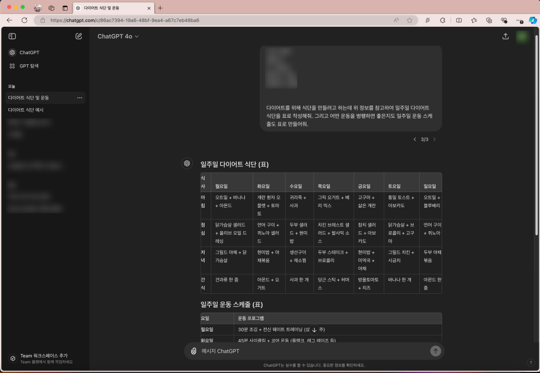Close the 다이어트 식단 및 운동 tab
The width and height of the screenshot is (540, 373).
click(149, 8)
